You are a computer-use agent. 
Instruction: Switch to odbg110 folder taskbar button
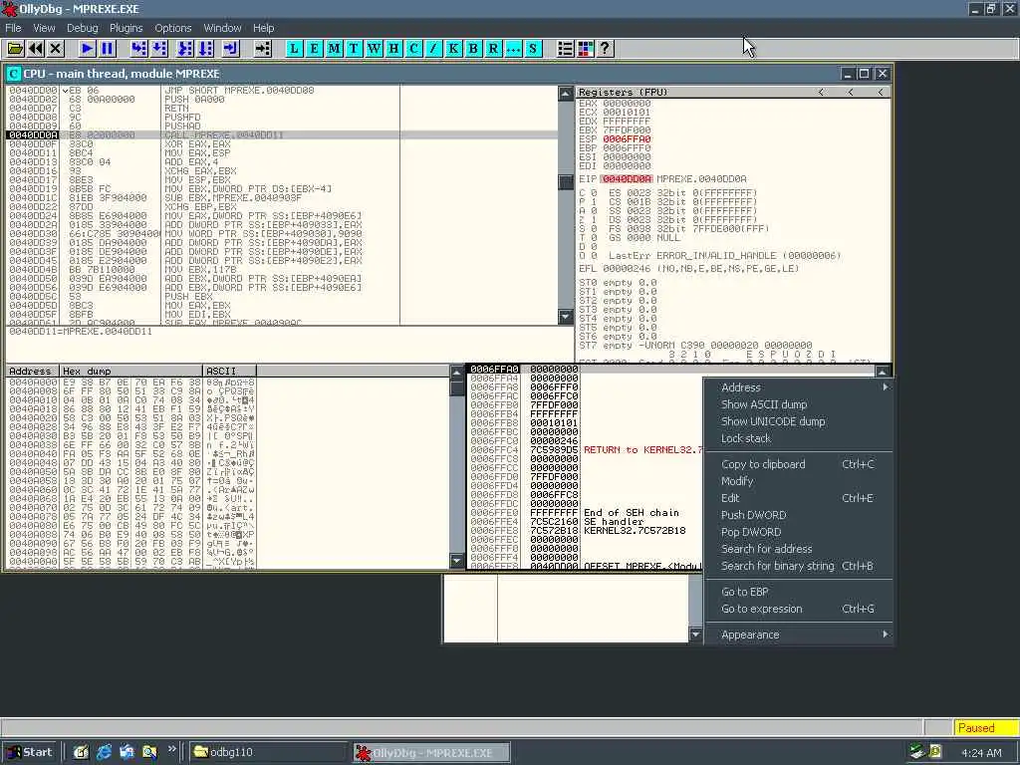coord(267,752)
